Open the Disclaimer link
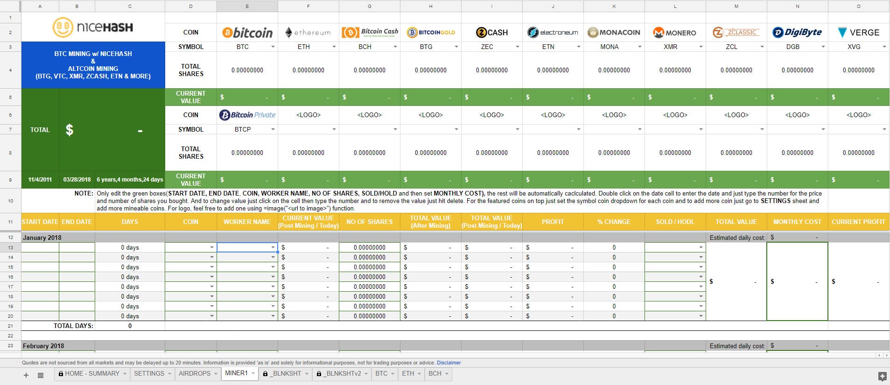The height and width of the screenshot is (385, 890). [449, 363]
